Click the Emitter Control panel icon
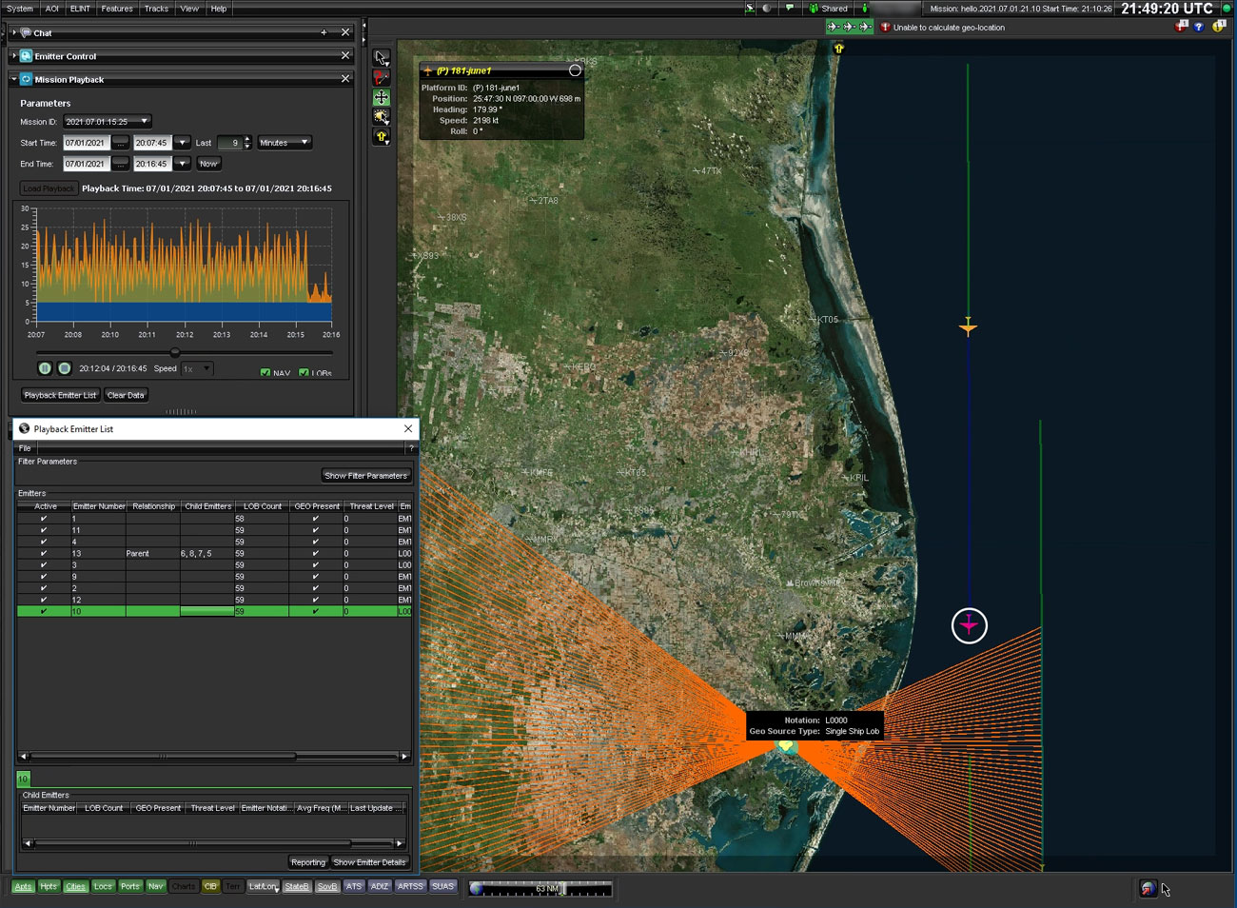Image resolution: width=1237 pixels, height=908 pixels. (26, 56)
